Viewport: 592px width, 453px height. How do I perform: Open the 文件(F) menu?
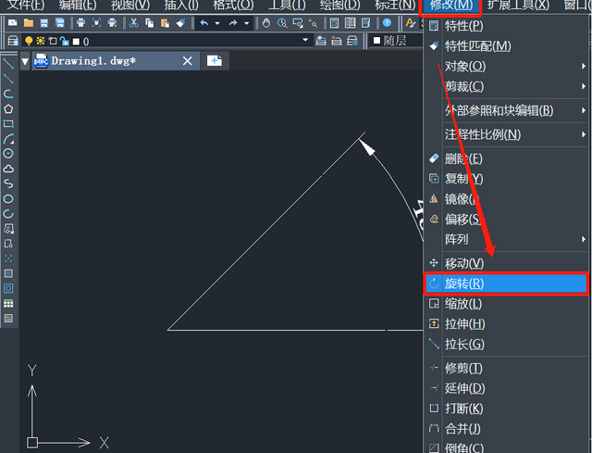coord(26,6)
